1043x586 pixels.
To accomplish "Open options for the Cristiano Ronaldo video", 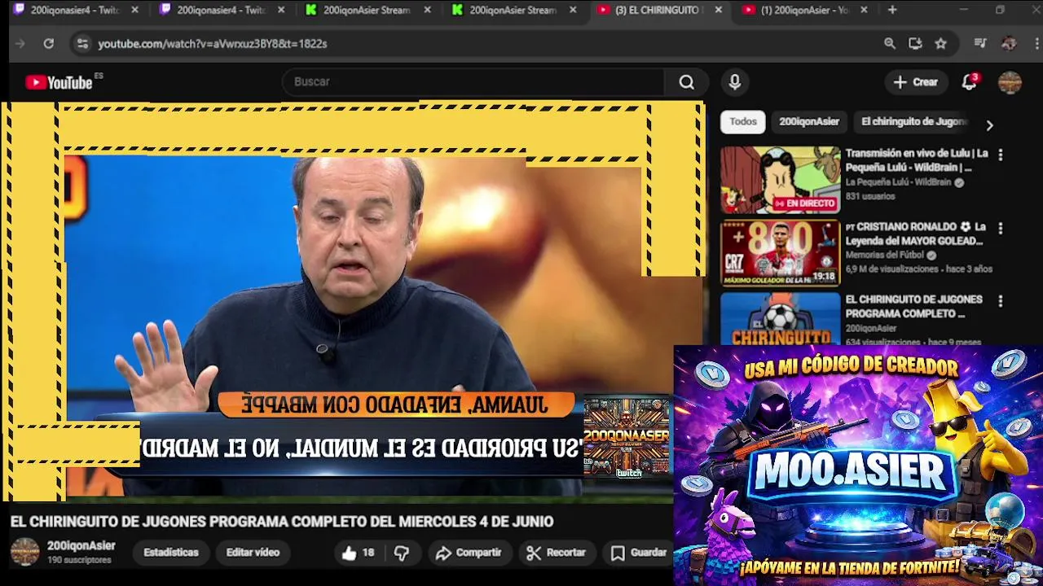I will (1001, 228).
